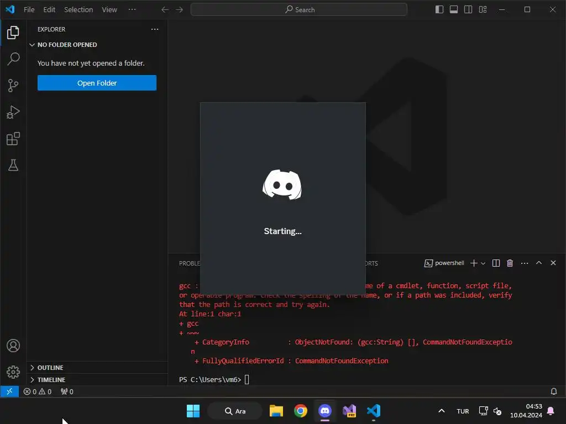This screenshot has height=424, width=566.
Task: Click the ports forwarded indicator showing 0
Action: point(67,391)
